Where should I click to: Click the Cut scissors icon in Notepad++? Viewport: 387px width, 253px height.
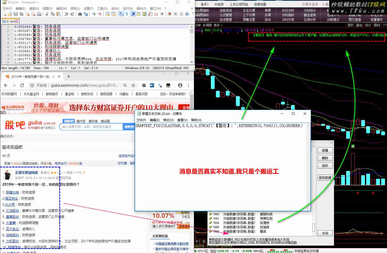[x=47, y=14]
